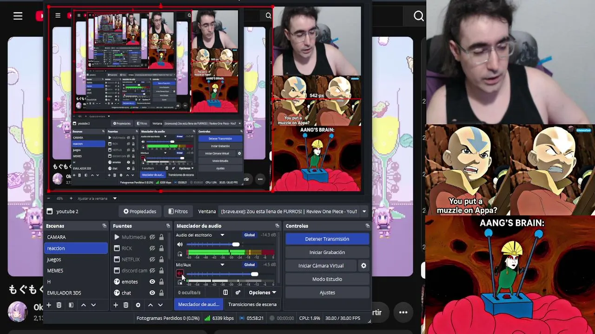Viewport: 595px width, 334px height.
Task: Undock the Fuentes panel
Action: [168, 226]
